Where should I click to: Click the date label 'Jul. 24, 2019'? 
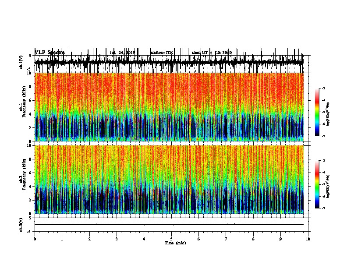[x=122, y=53]
